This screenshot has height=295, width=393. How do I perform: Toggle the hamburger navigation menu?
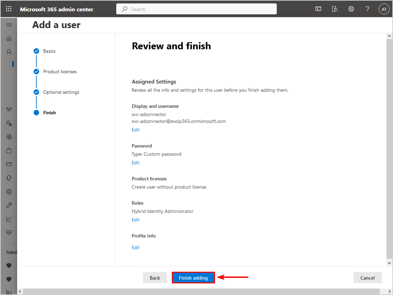point(9,25)
